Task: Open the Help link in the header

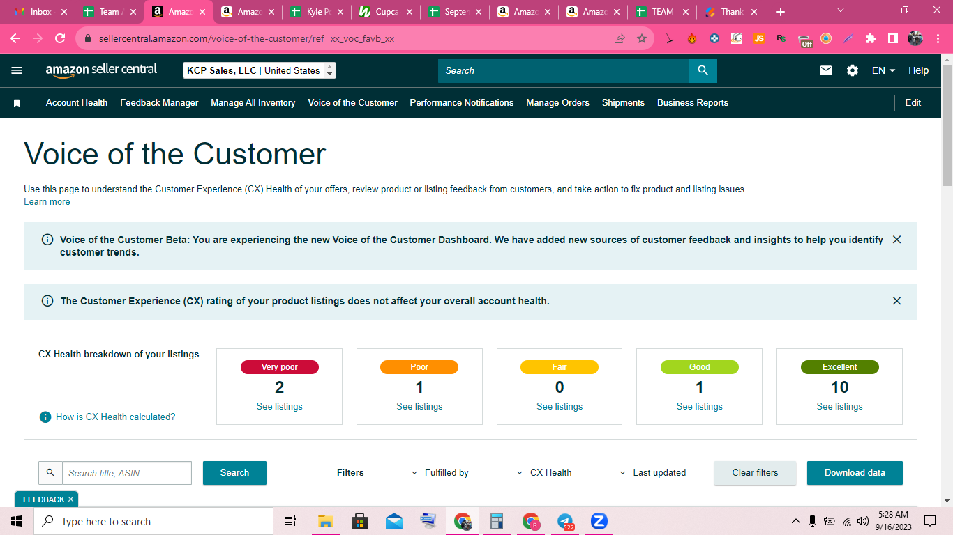Action: [918, 70]
